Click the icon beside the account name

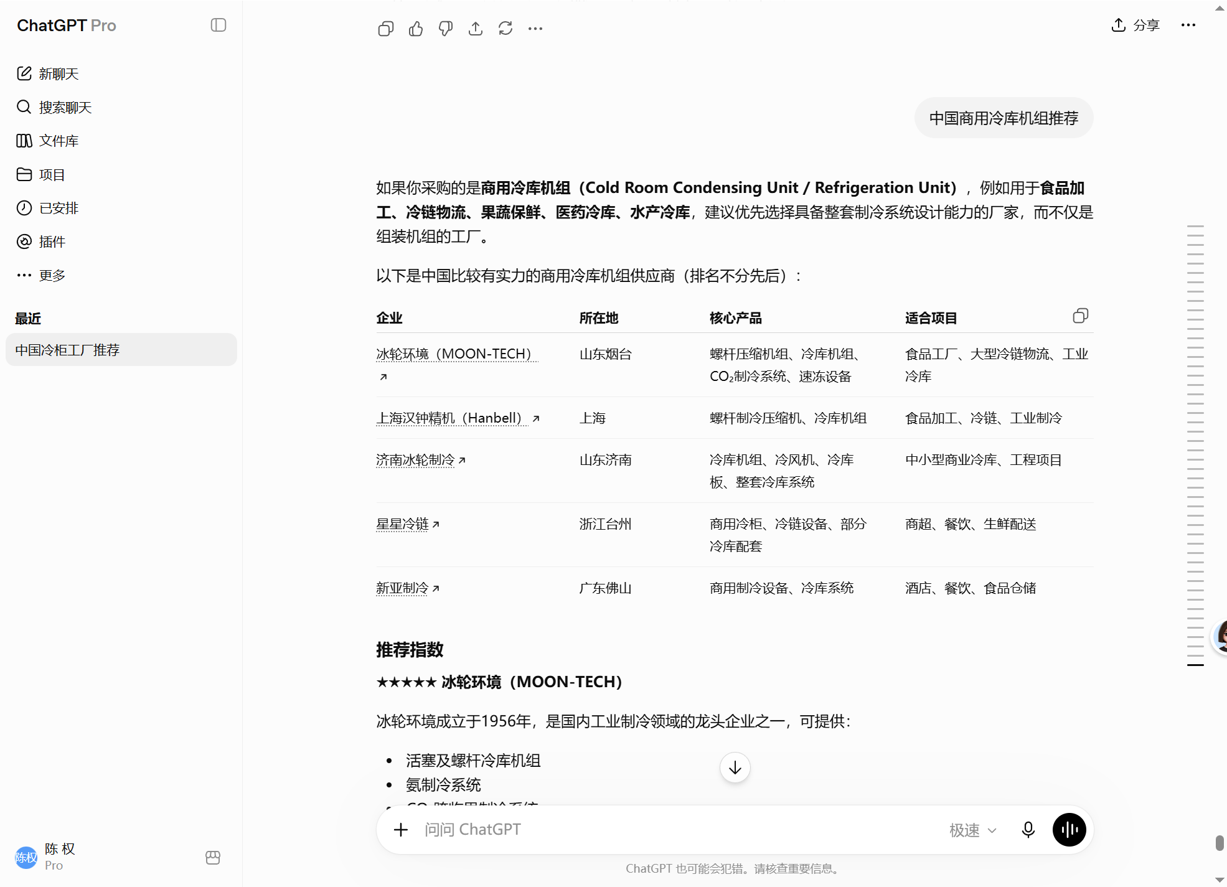pyautogui.click(x=213, y=858)
